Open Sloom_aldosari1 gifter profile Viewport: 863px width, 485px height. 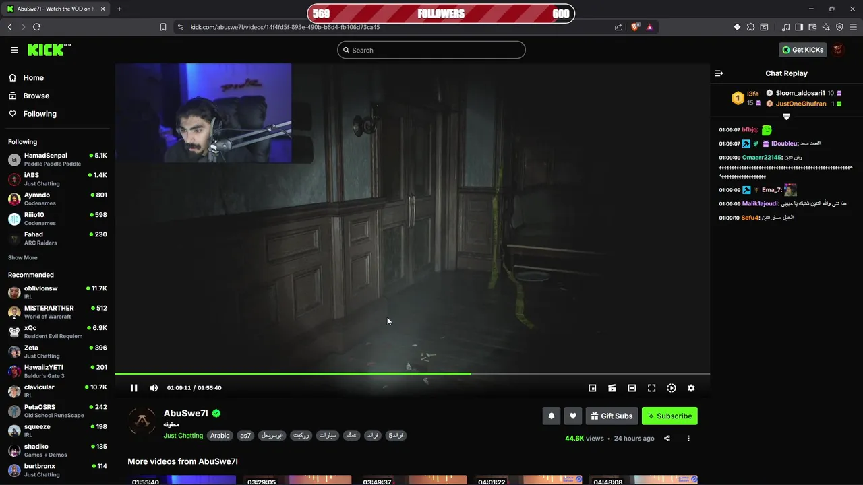(x=800, y=93)
